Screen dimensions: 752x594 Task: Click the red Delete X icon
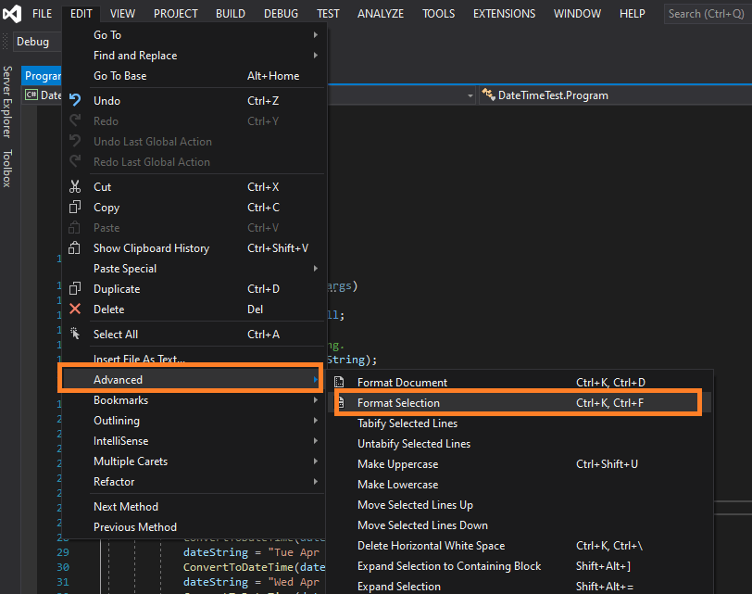pos(75,309)
